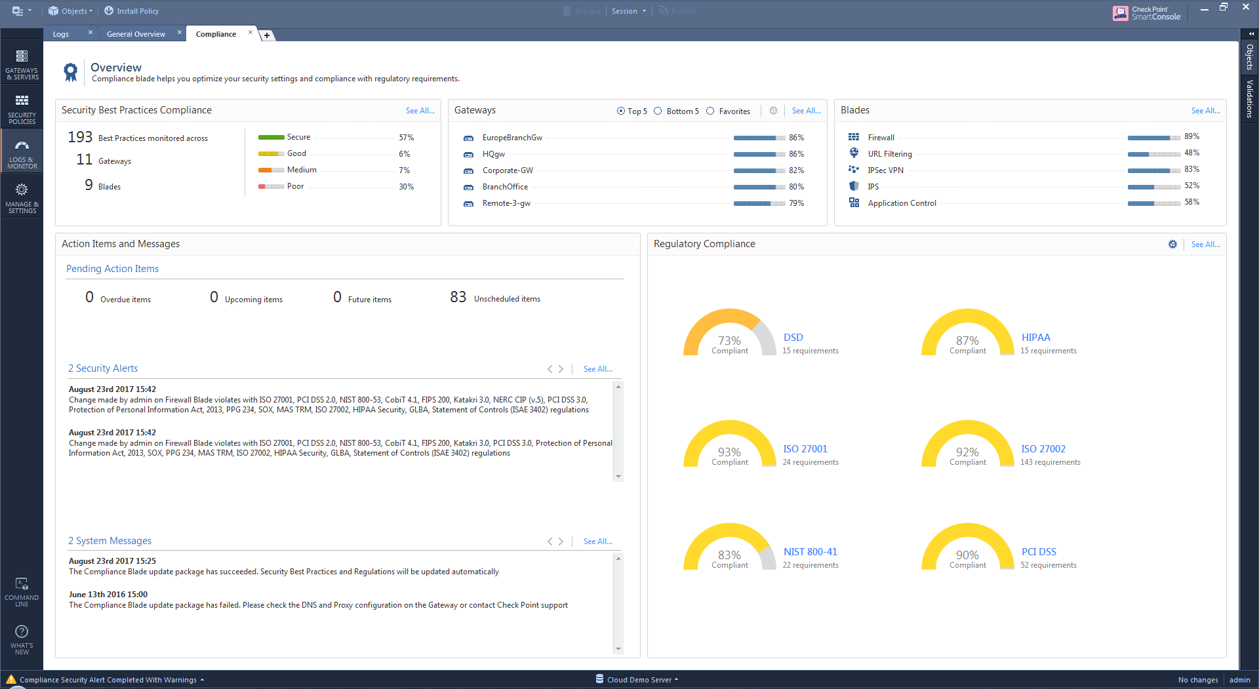This screenshot has height=689, width=1259.
Task: See all Regulatory Compliance link
Action: point(1206,245)
